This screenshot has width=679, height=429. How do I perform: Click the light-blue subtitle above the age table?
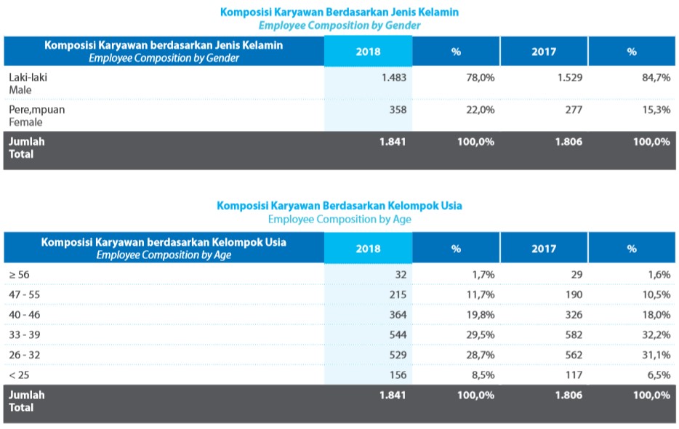coord(339,219)
